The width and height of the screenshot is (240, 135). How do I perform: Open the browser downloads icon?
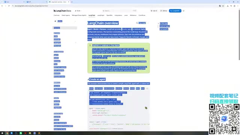(x=228, y=6)
